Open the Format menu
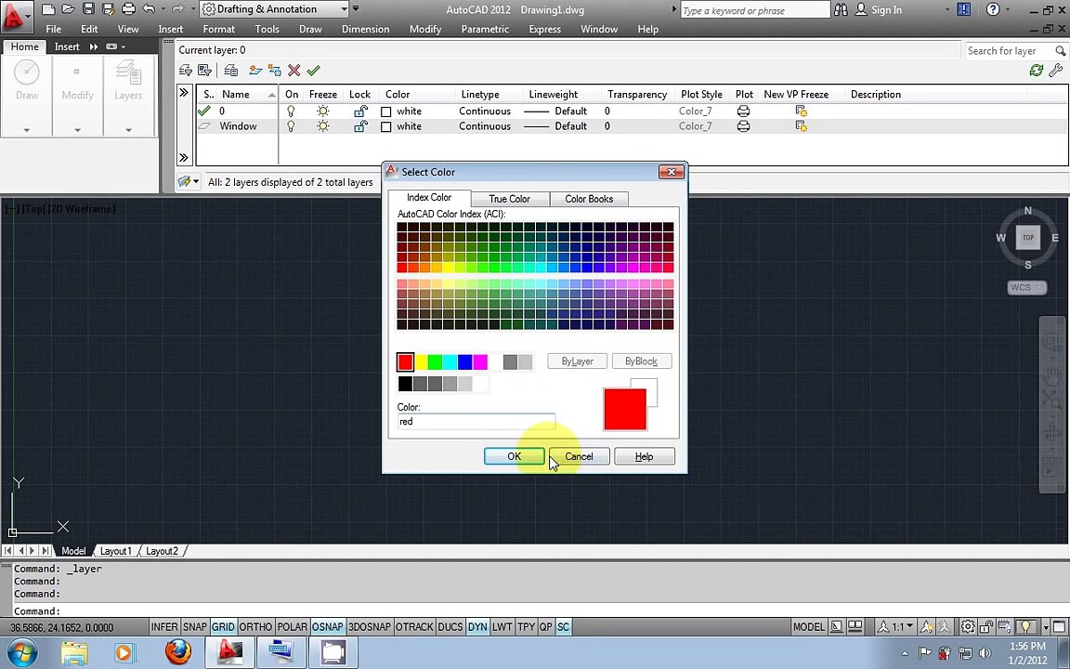The image size is (1070, 669). pyautogui.click(x=218, y=29)
